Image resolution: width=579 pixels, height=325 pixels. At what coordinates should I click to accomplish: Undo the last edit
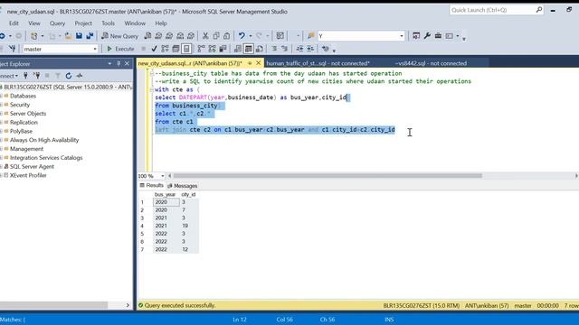click(242, 36)
